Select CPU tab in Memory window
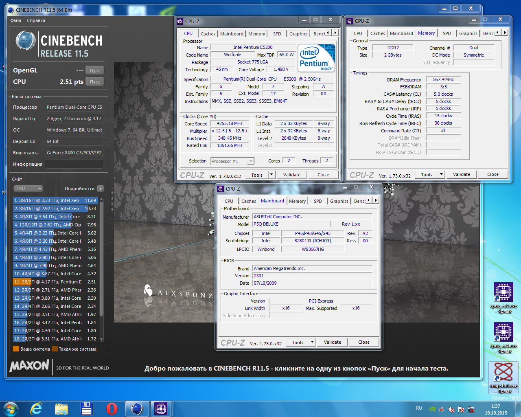 pyautogui.click(x=358, y=33)
